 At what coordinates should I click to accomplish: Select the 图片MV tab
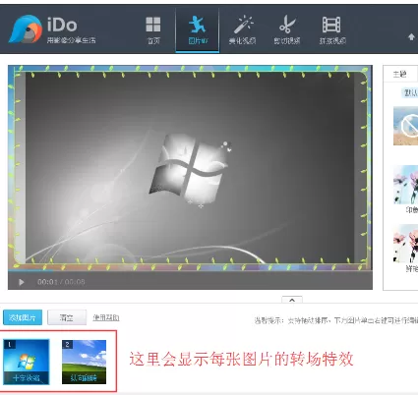(198, 30)
